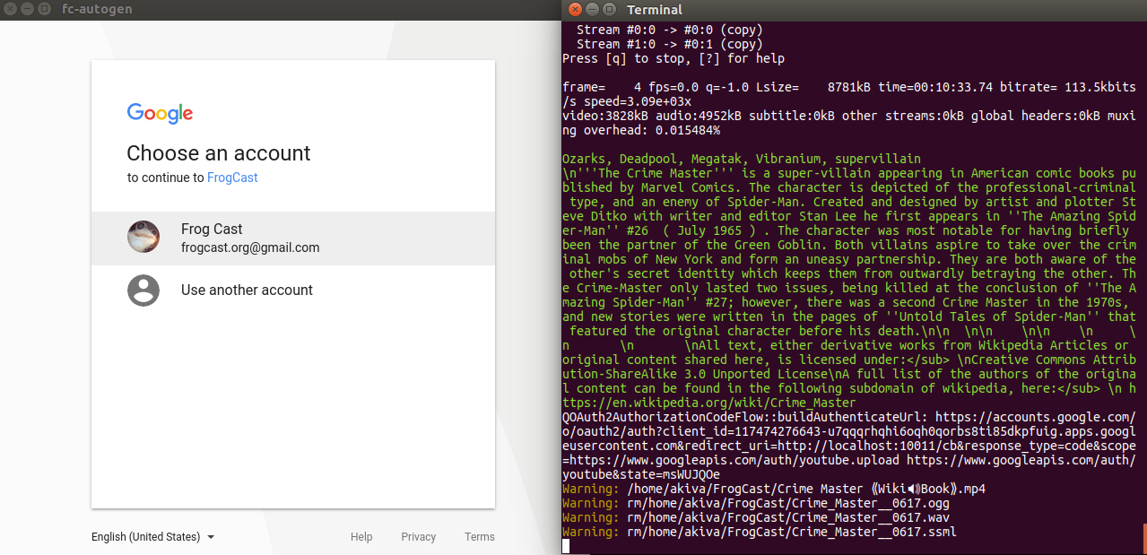Open the Terms link
Image resolution: width=1147 pixels, height=555 pixels.
480,537
